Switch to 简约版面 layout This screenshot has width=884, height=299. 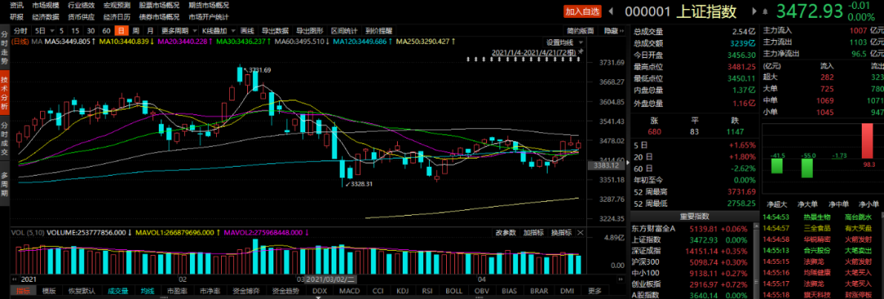pos(580,30)
